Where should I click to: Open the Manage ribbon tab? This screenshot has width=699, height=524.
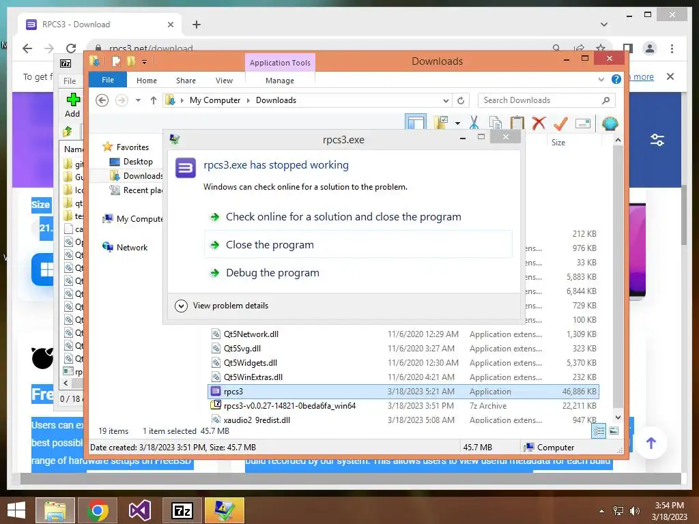point(280,81)
